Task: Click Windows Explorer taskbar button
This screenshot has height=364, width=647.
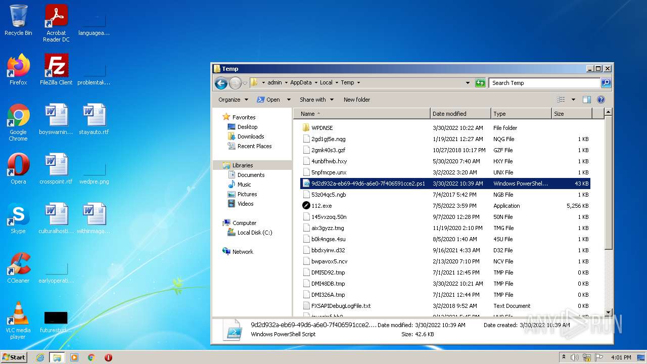Action: (57, 357)
